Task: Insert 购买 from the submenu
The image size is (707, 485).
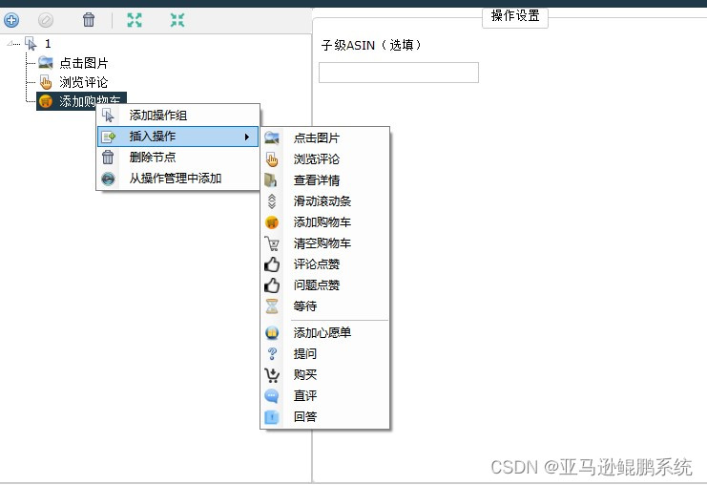Action: [325, 374]
